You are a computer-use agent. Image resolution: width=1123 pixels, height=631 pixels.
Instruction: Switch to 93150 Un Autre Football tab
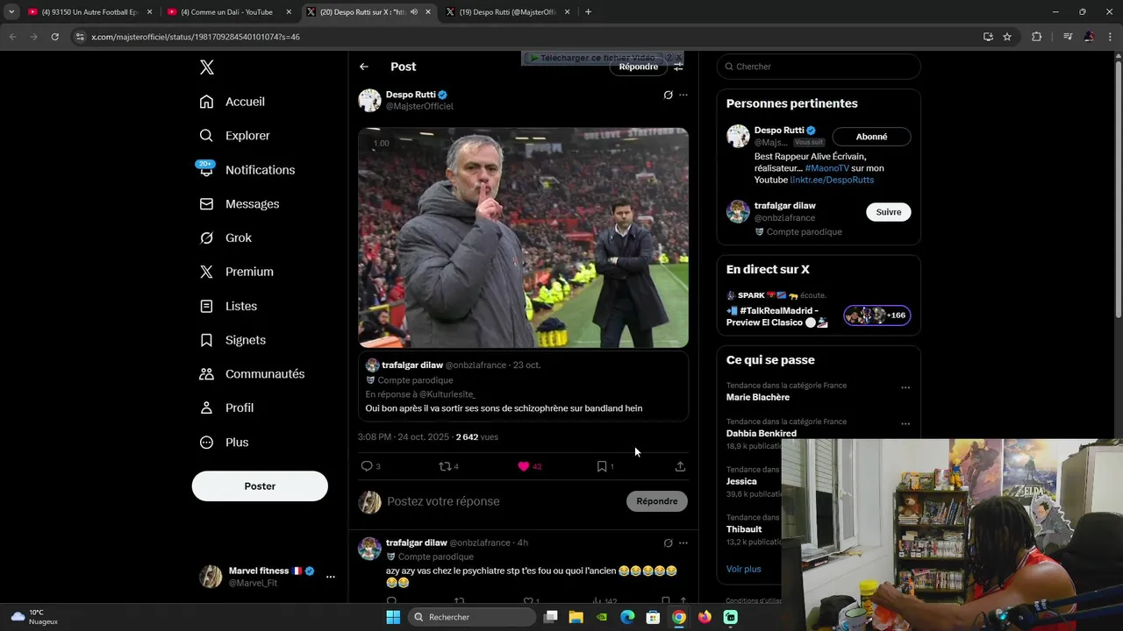tap(89, 12)
